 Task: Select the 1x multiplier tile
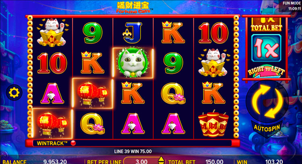pos(266,48)
